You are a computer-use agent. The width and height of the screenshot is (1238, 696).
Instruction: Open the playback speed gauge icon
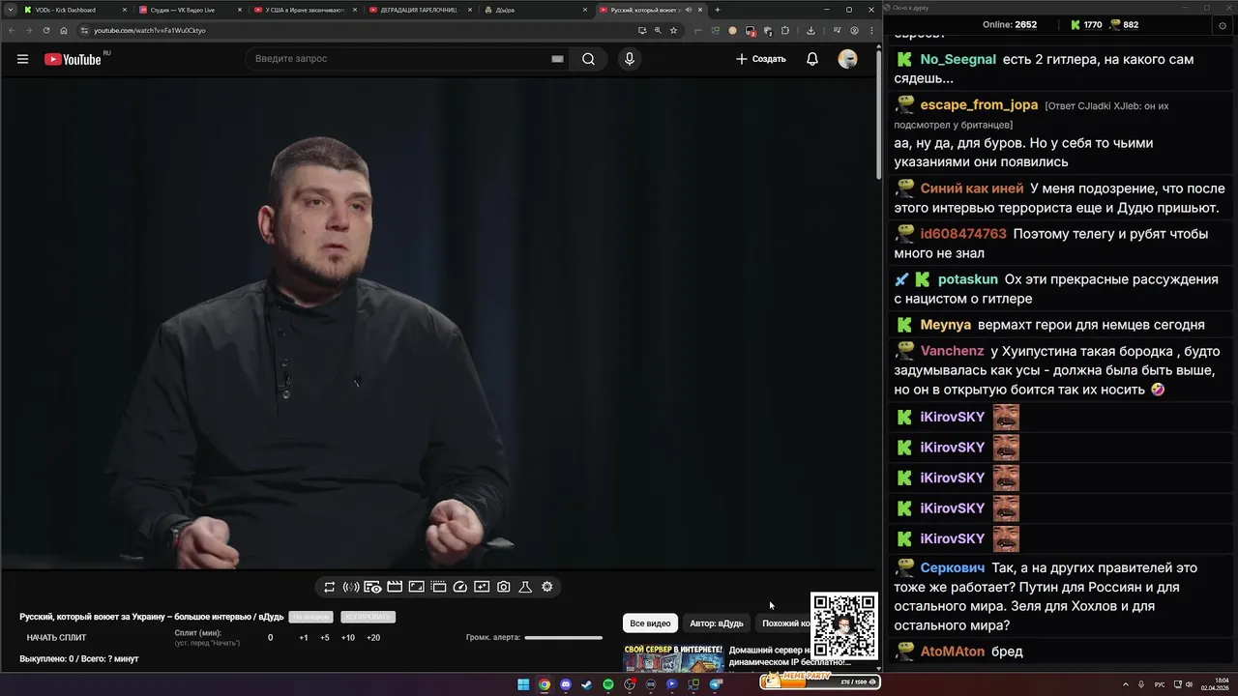(460, 587)
